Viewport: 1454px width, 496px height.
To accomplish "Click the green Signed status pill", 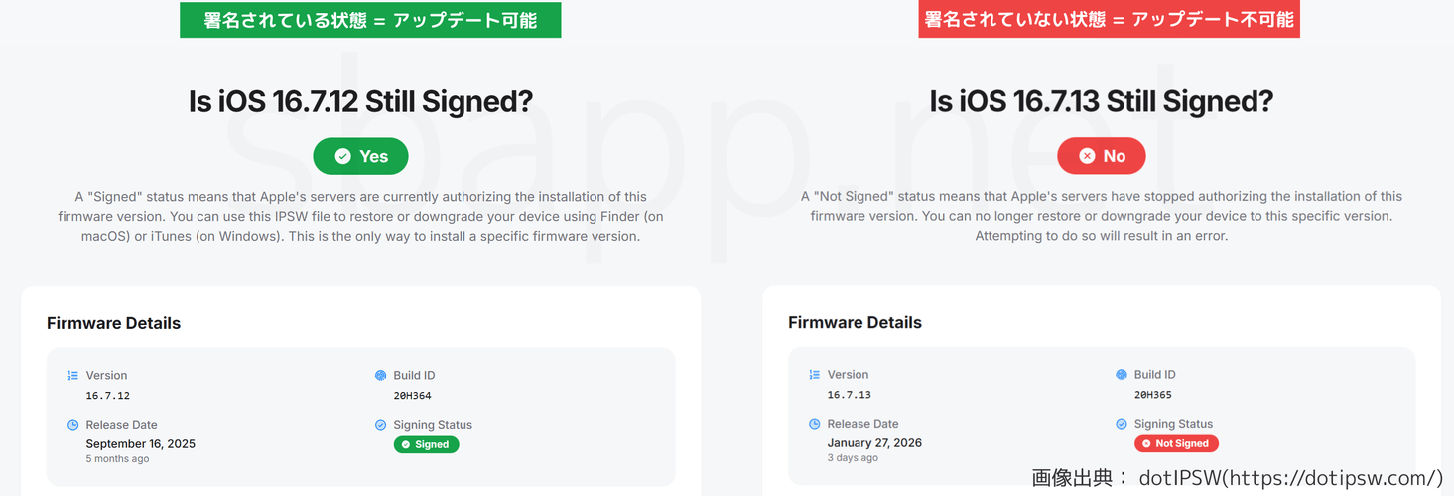I will tap(426, 444).
